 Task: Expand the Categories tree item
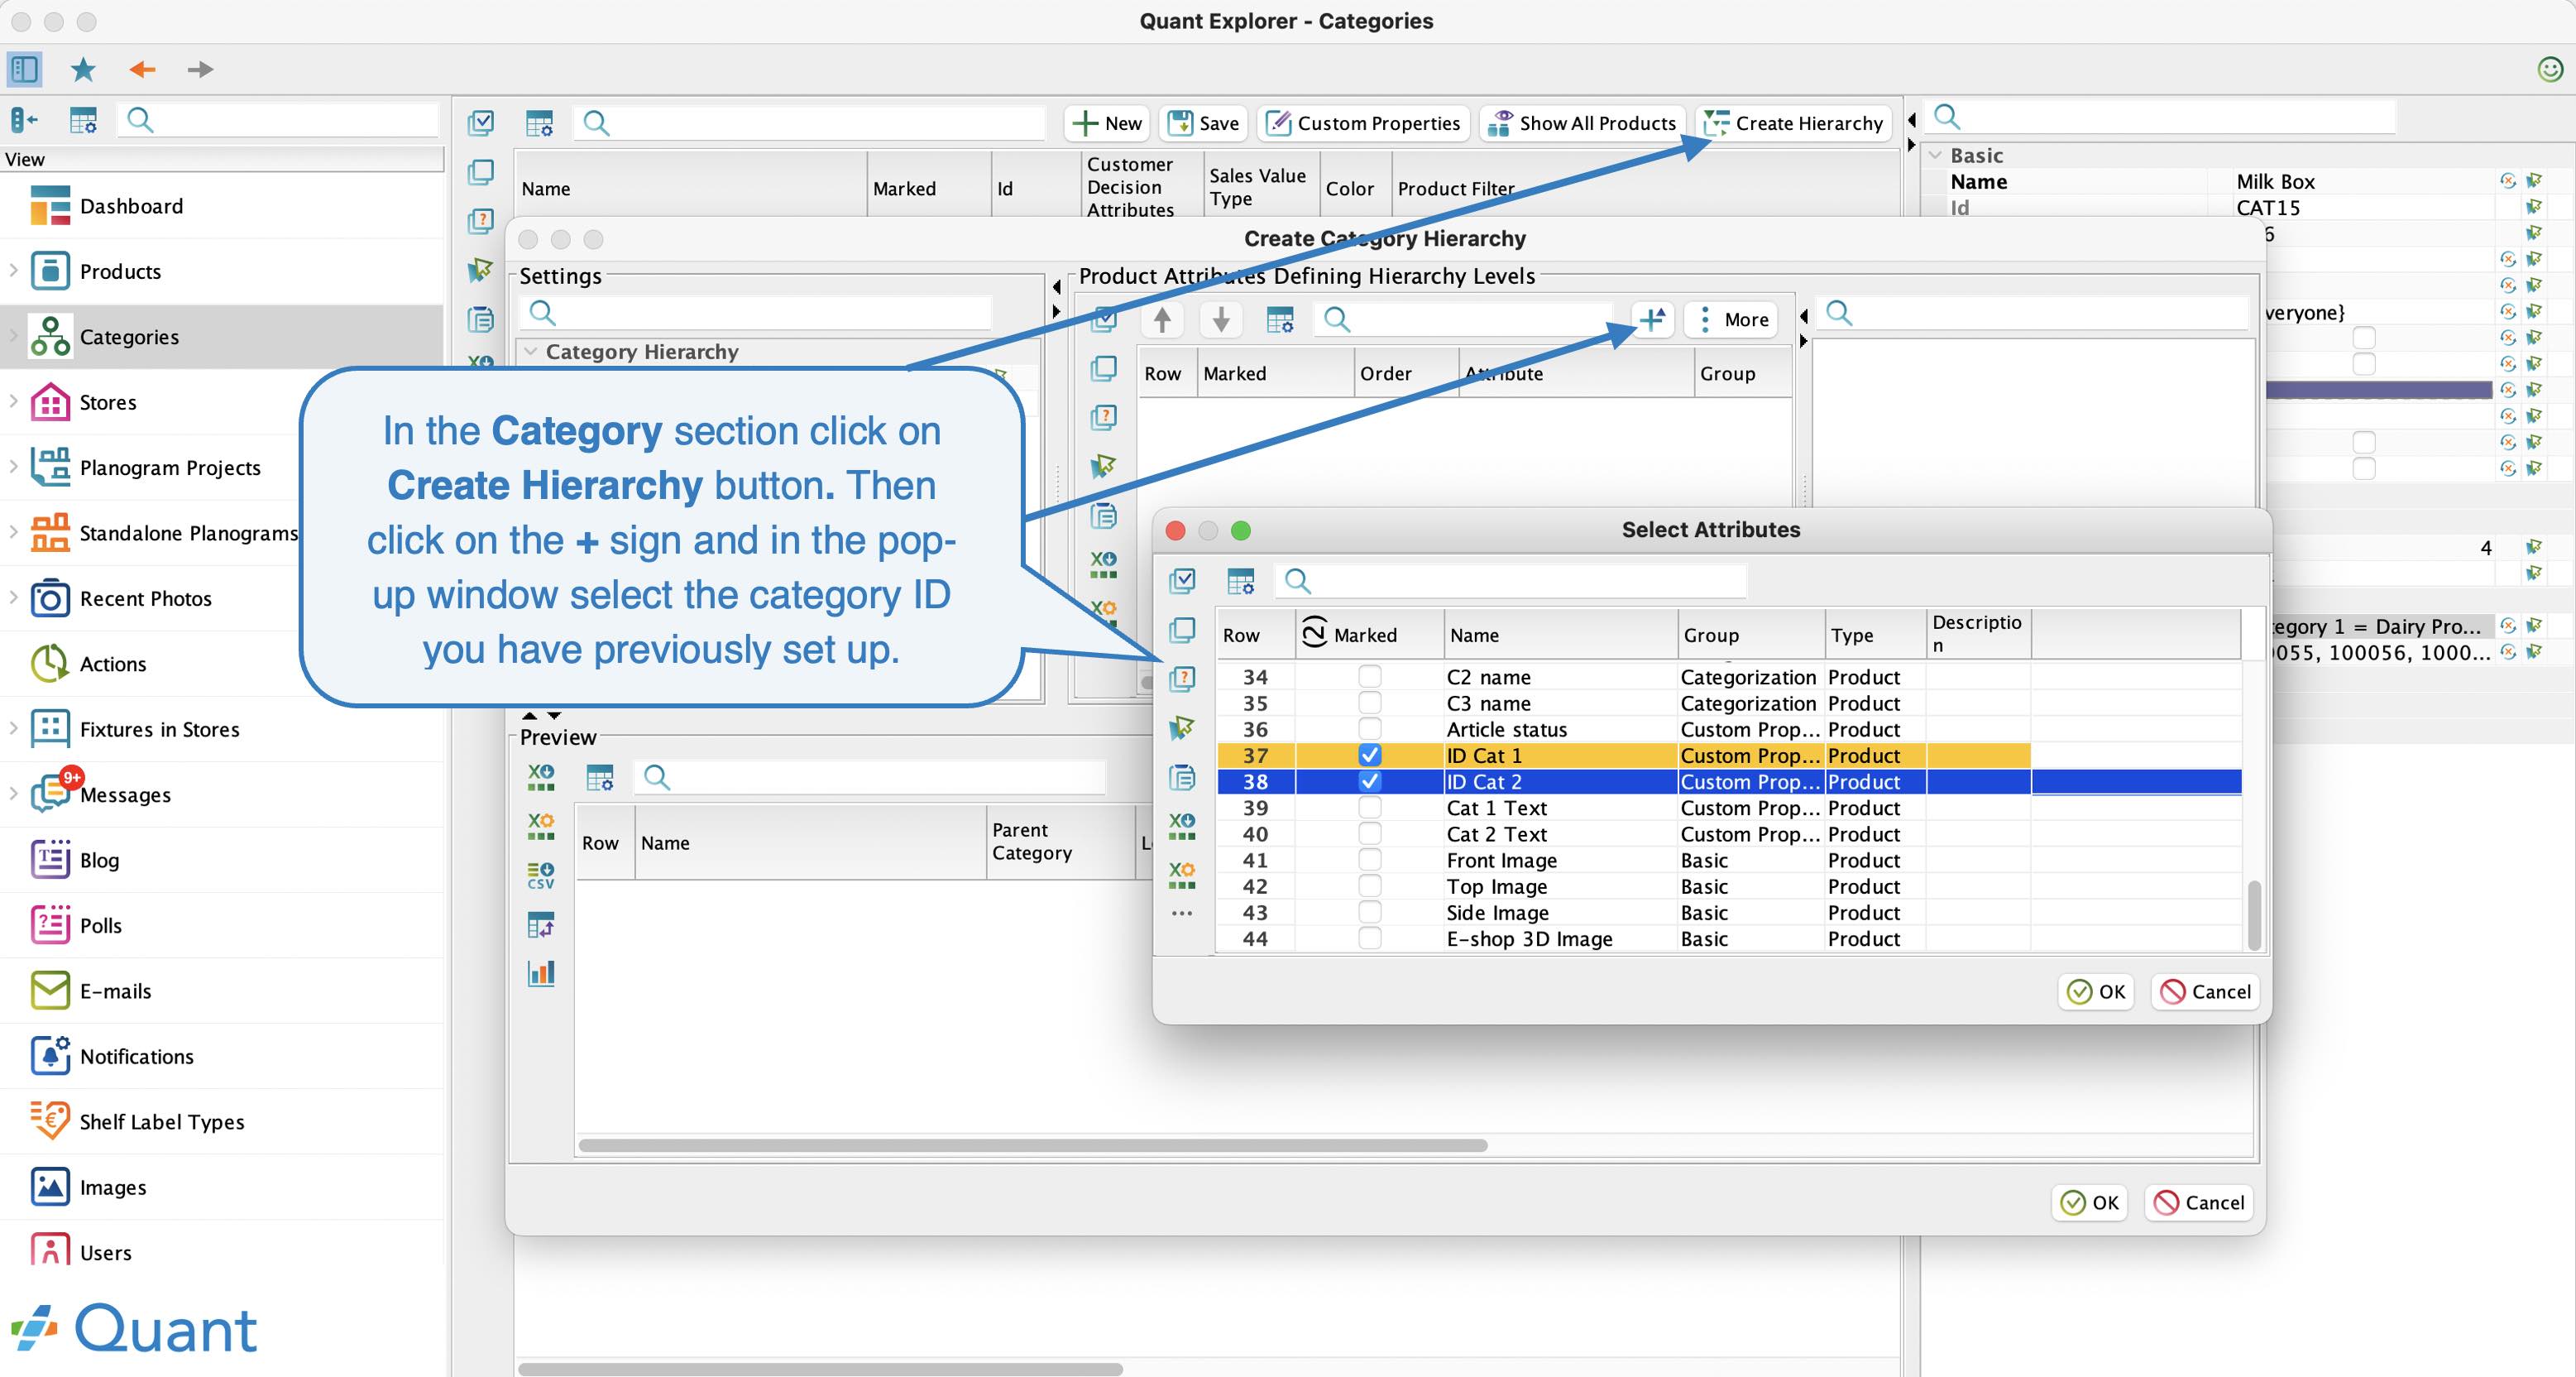13,337
